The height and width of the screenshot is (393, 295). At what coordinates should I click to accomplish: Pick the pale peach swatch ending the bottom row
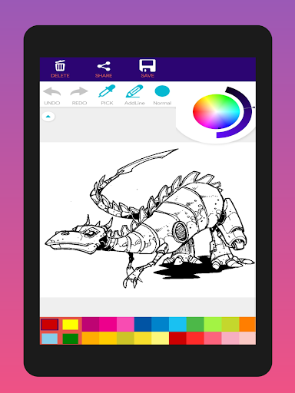247,338
